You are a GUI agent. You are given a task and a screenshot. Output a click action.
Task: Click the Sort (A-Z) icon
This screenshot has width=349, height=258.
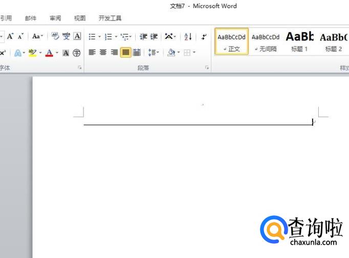click(188, 36)
